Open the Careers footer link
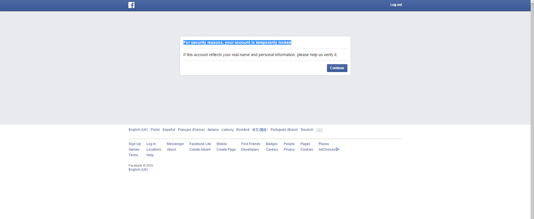534x219 pixels. (272, 150)
